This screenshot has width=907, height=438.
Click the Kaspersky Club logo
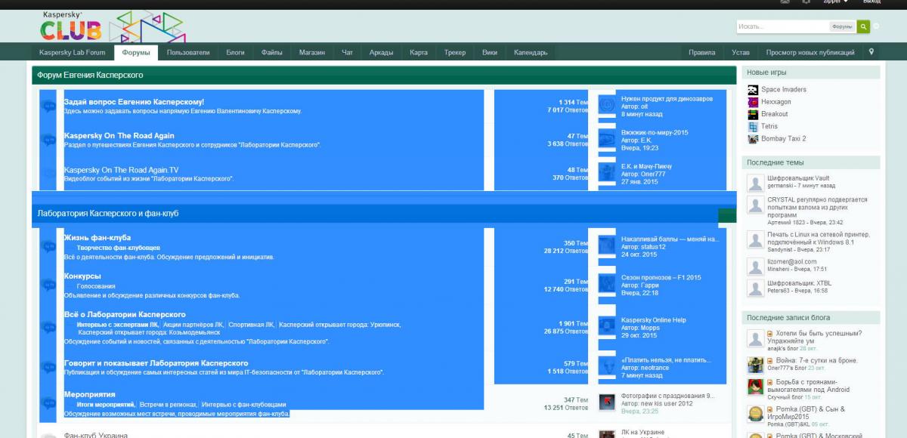pyautogui.click(x=112, y=26)
